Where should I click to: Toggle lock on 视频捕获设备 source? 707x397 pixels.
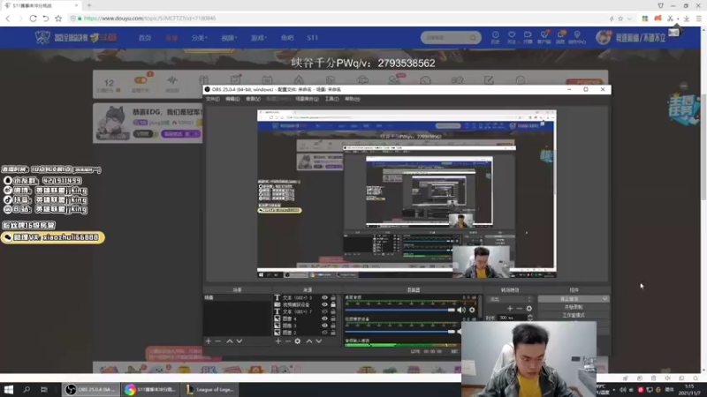click(x=333, y=304)
